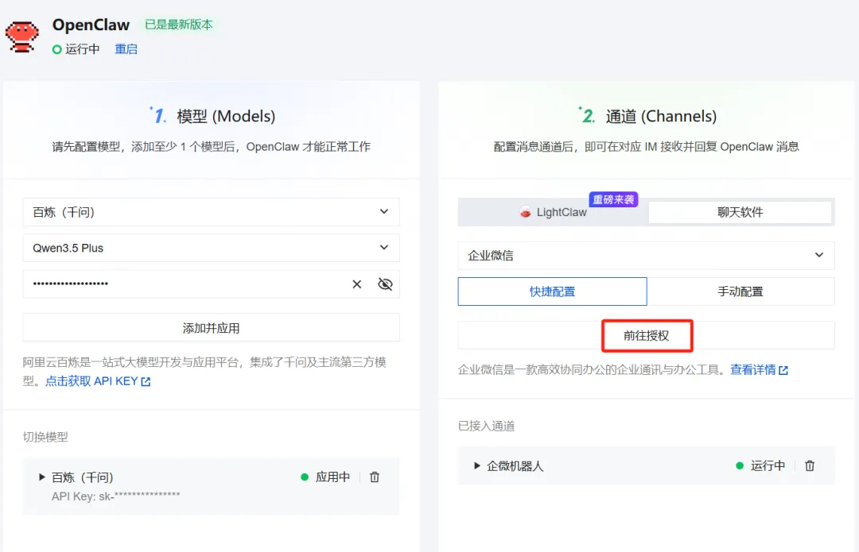Select the 快捷配置 tab

(552, 291)
